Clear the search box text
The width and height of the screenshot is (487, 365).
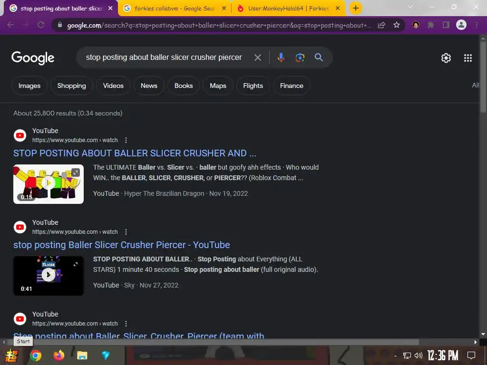(x=257, y=58)
